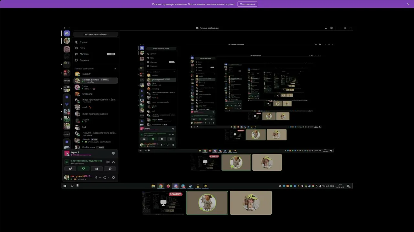Open Магазин with the НОВОЕ badge, outermost sidebar
Viewport: 414px width, 232px height.
[96, 54]
